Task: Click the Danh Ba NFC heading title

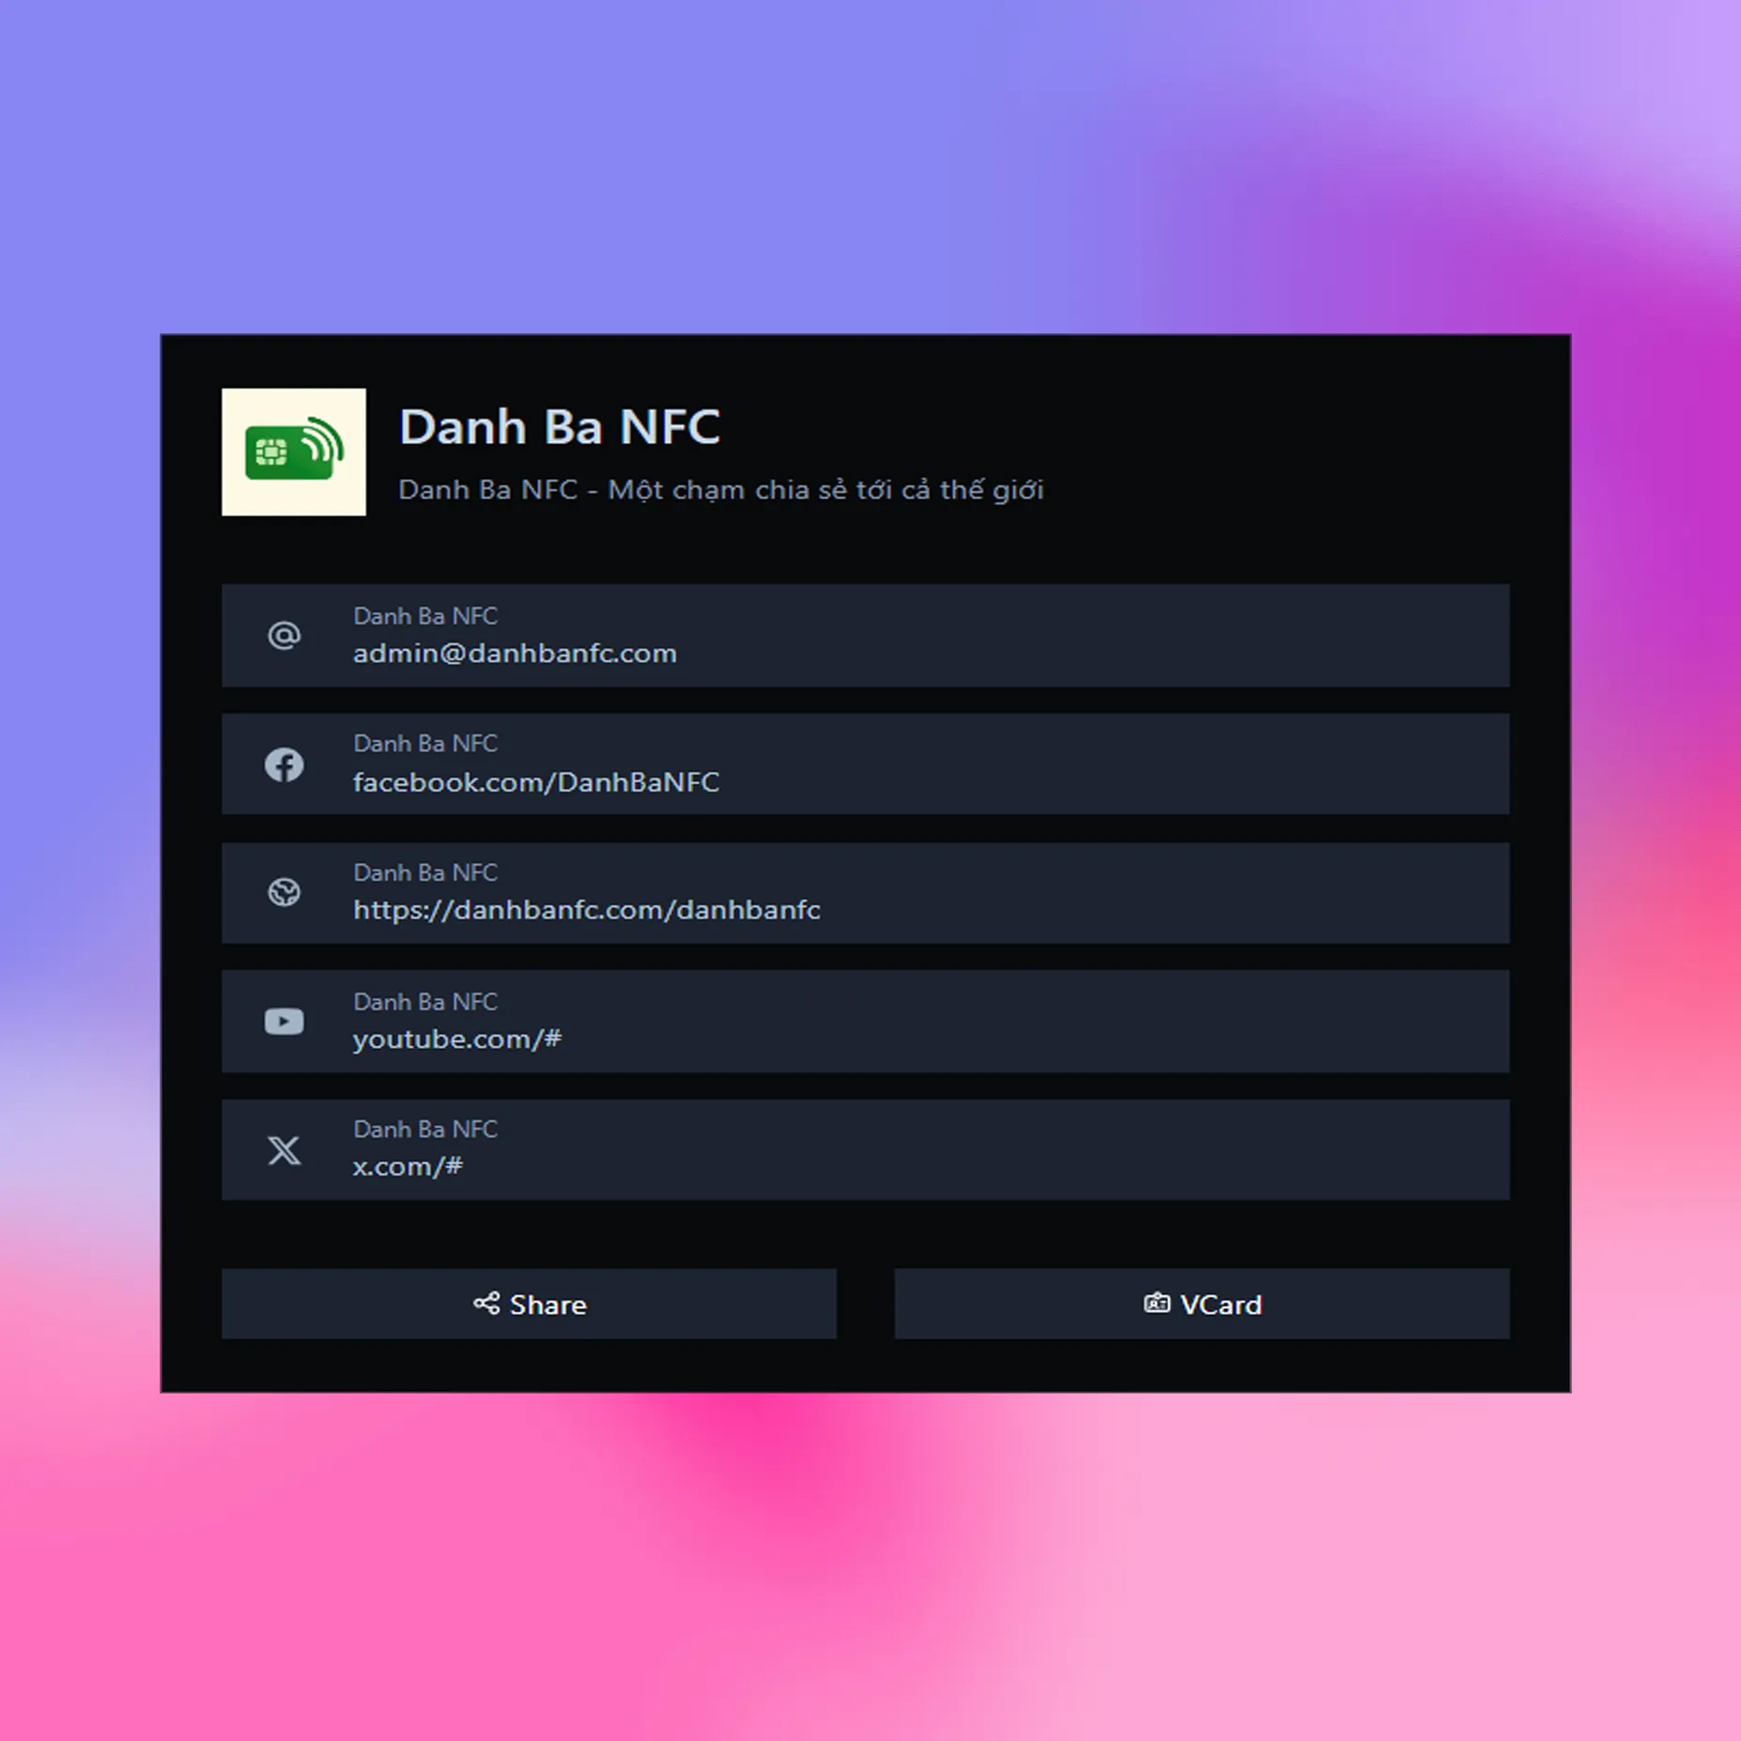Action: pyautogui.click(x=560, y=427)
